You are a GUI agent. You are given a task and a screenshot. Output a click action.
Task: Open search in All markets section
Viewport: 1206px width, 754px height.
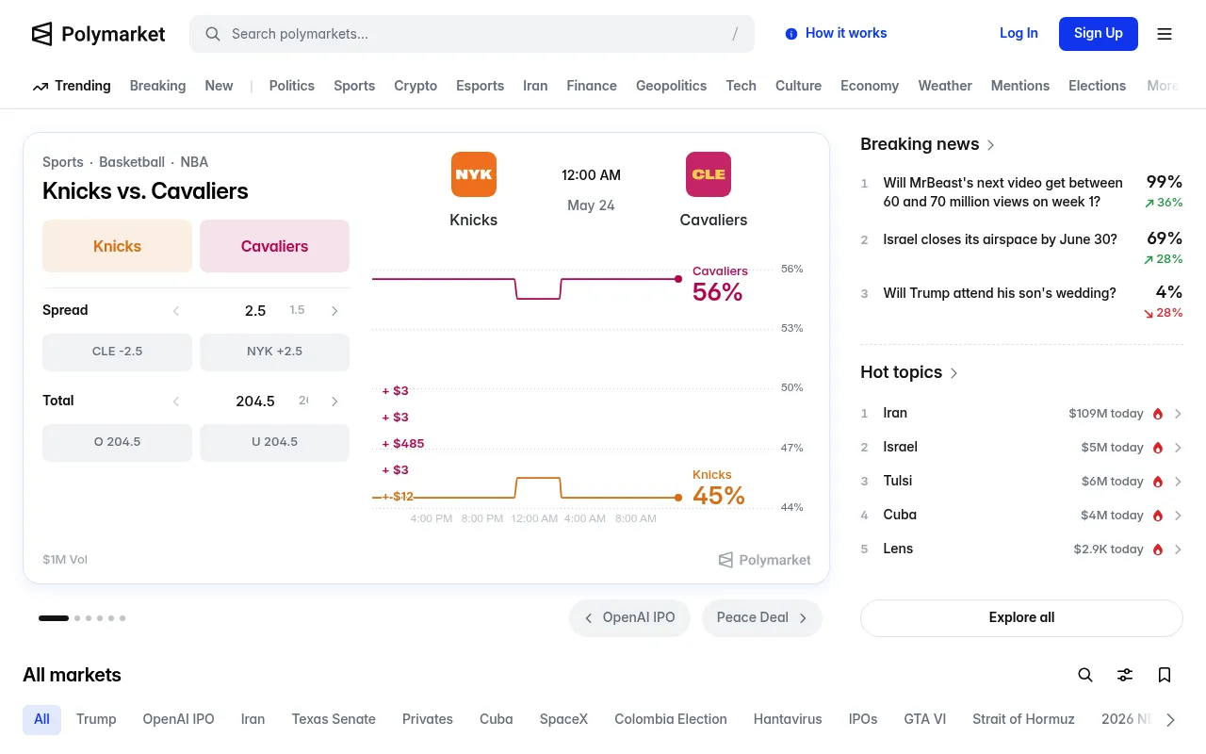tap(1085, 675)
